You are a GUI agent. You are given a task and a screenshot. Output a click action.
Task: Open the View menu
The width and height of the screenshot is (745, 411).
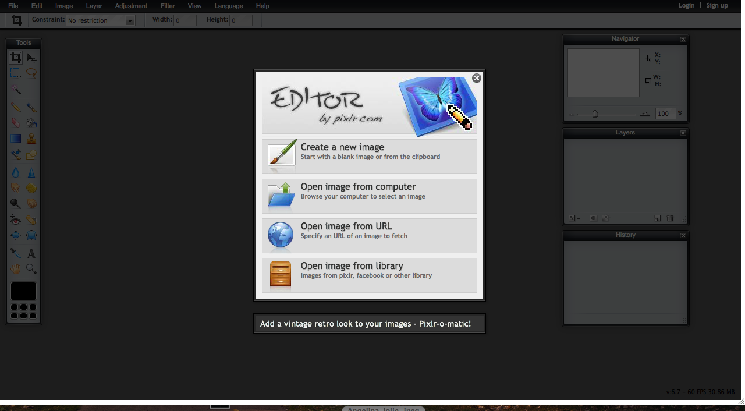point(194,6)
